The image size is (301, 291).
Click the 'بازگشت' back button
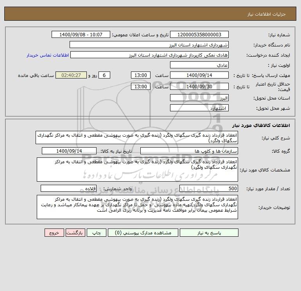[x=75, y=233]
